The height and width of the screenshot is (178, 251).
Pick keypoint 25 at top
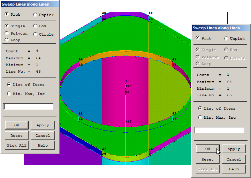pos(151,19)
